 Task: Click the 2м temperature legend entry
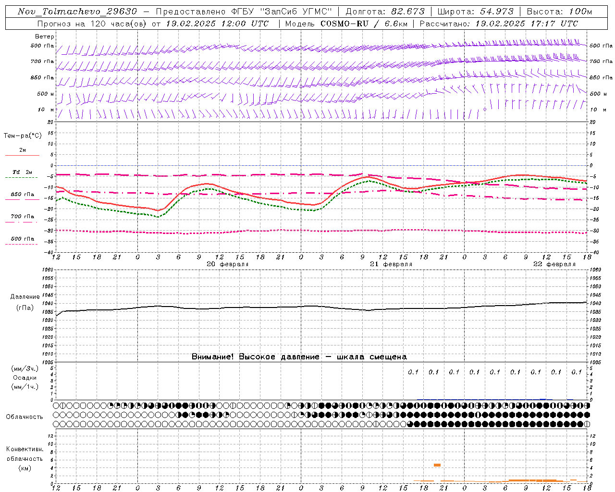[x=23, y=150]
